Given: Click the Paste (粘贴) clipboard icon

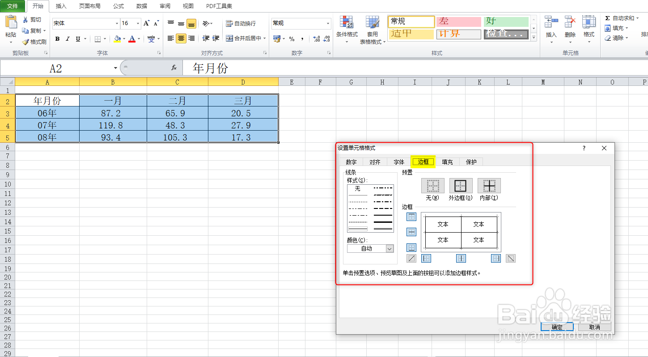Looking at the screenshot, I should [x=11, y=22].
